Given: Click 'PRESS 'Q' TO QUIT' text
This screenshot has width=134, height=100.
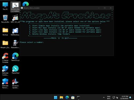Looking at the screenshot, I should click(60, 38).
